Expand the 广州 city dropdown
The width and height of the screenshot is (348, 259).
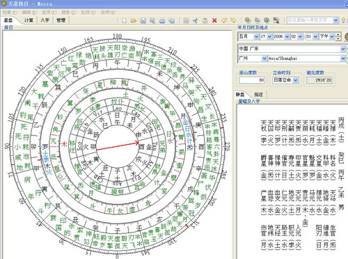point(264,58)
